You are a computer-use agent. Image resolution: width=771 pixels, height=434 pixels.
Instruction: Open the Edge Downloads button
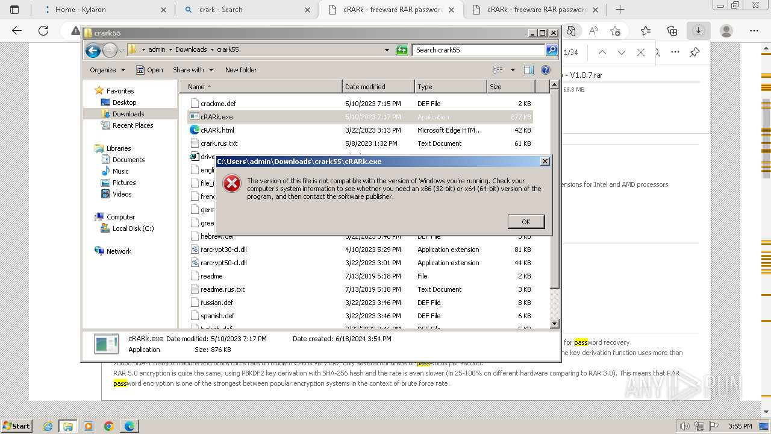pos(699,31)
